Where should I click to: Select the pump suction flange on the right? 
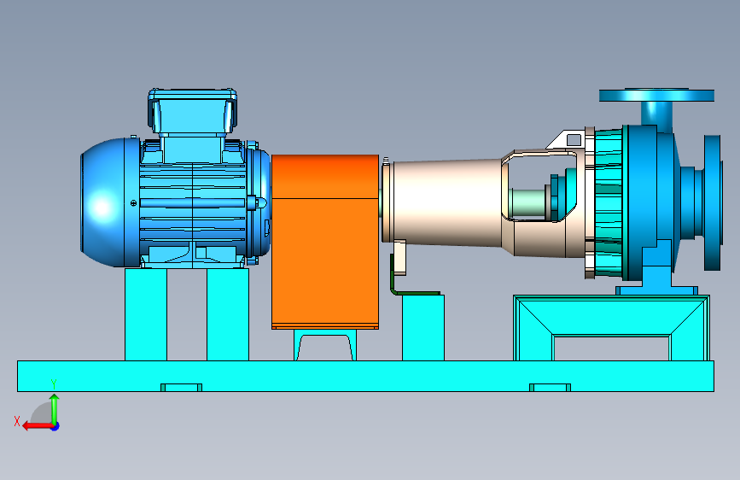[x=713, y=202]
